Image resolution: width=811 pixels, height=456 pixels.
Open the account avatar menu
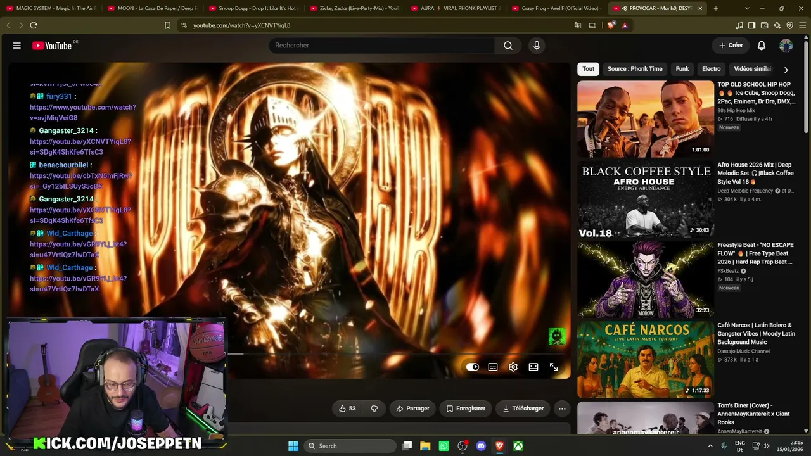(786, 46)
